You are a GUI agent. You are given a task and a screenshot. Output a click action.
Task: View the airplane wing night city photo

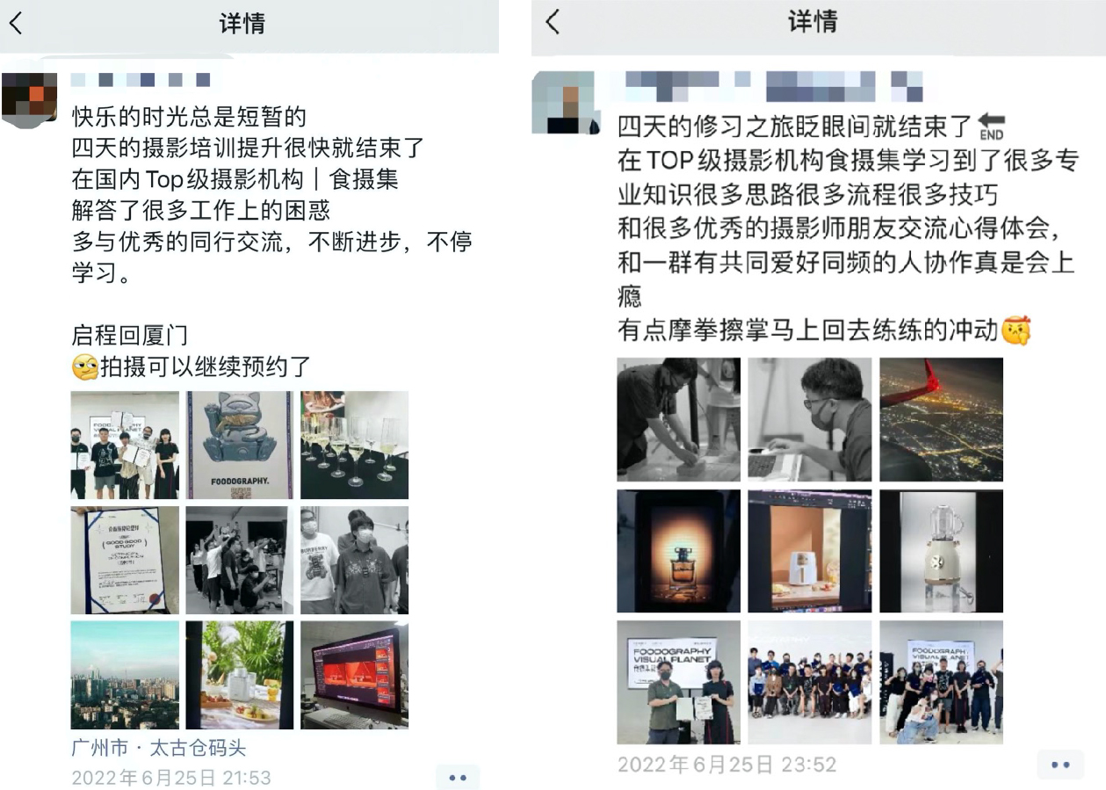[941, 419]
